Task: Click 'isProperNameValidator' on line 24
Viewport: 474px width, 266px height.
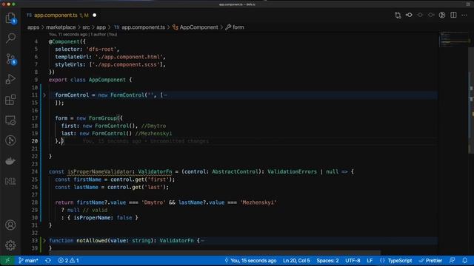Action: point(99,171)
